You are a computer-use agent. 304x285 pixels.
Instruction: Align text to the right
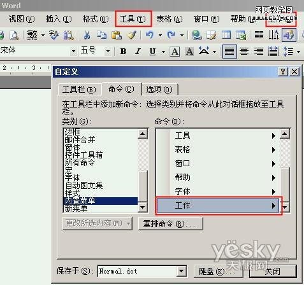[259, 52]
